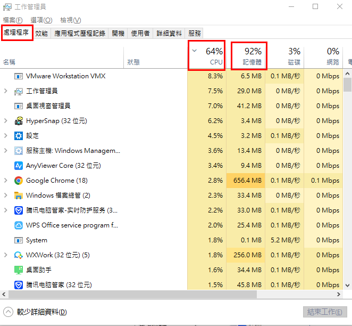Switch to the 使用者 tab
The image size is (352, 326).
[140, 34]
